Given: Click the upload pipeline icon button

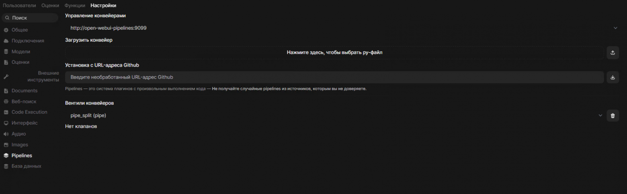Looking at the screenshot, I should pyautogui.click(x=613, y=53).
